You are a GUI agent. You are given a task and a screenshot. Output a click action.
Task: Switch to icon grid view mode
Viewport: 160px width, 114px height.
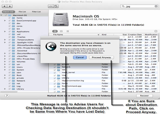(68, 31)
